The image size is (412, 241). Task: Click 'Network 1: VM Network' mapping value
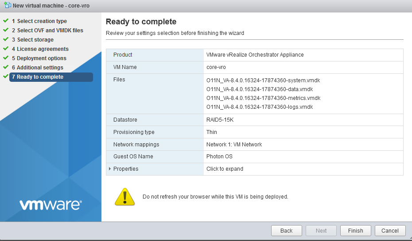point(234,145)
